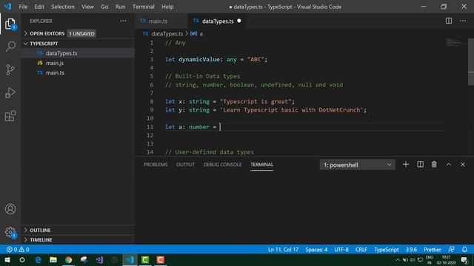Open the Help menu
This screenshot has width=474, height=266.
(x=167, y=7)
